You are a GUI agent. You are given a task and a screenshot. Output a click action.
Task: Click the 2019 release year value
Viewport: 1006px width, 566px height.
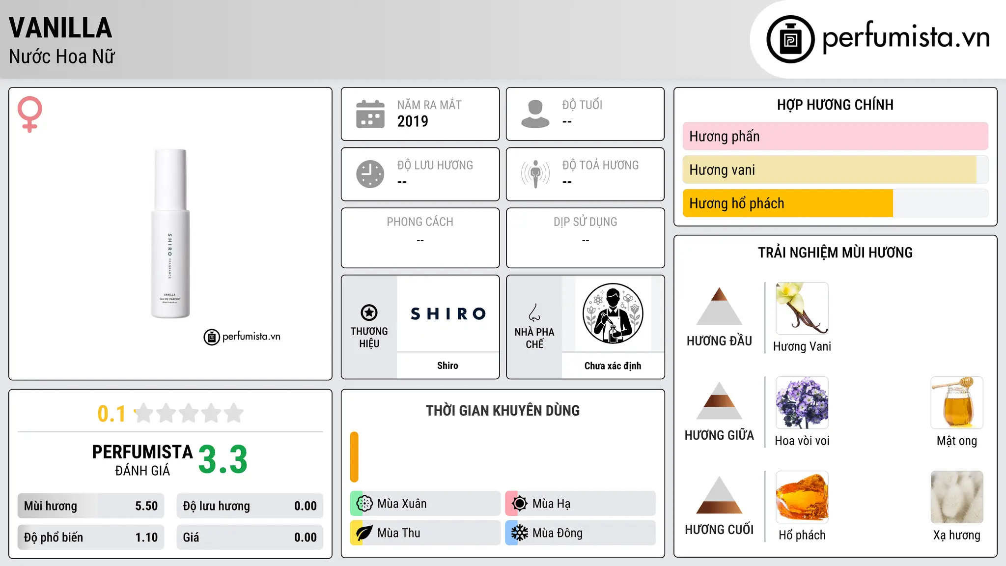[413, 121]
